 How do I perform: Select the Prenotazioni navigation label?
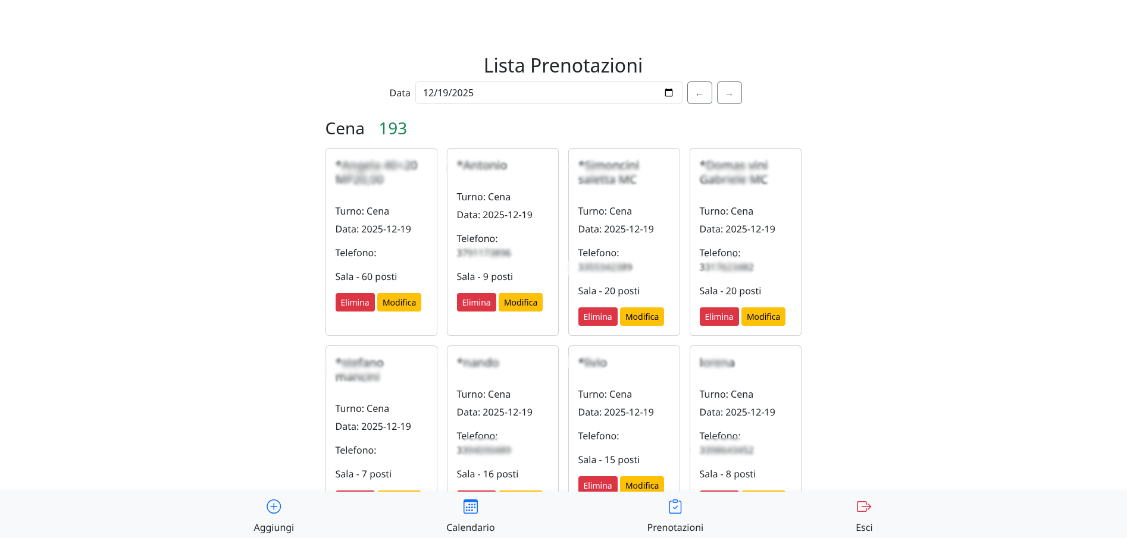pos(675,527)
